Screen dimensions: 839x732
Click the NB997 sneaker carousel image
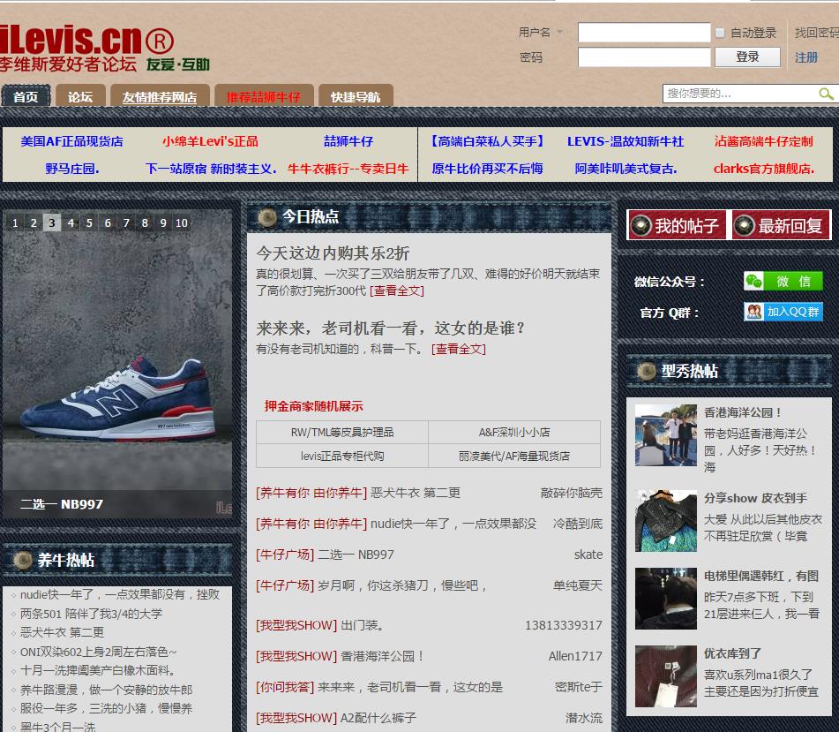pyautogui.click(x=117, y=364)
